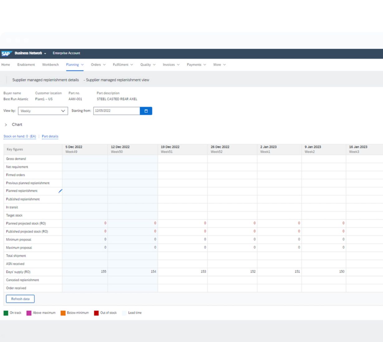383x342 pixels.
Task: Click the green On track legend swatch
Action: 6,313
